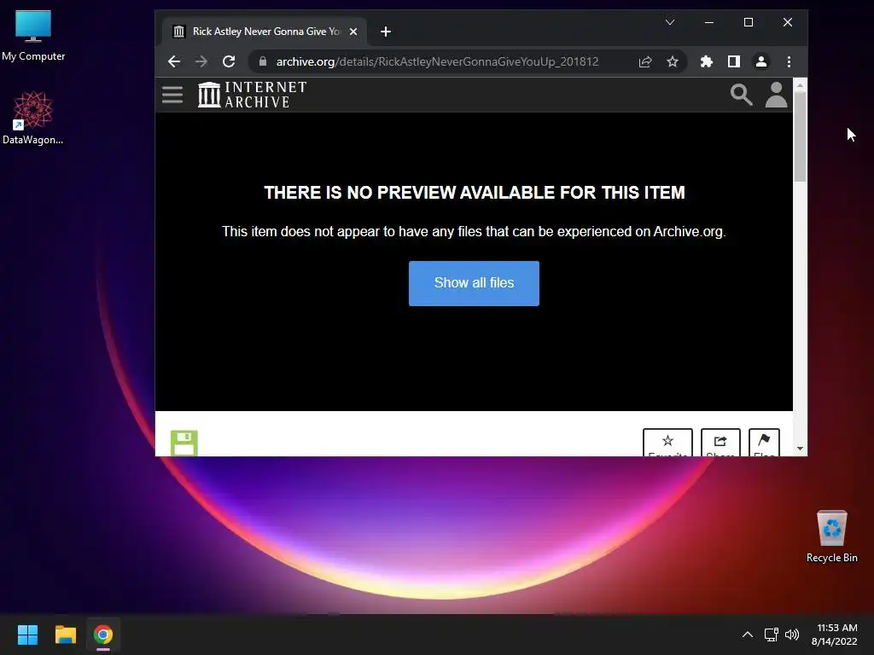Close the Chrome window

pyautogui.click(x=787, y=22)
